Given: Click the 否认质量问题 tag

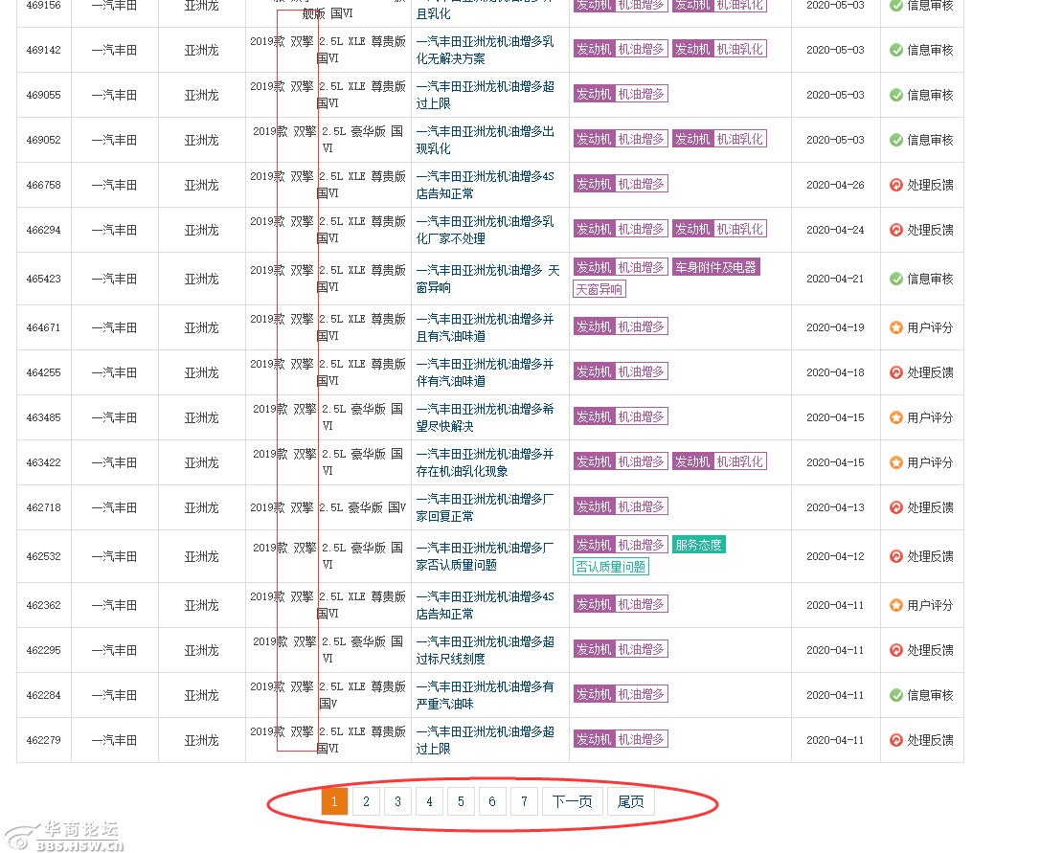Looking at the screenshot, I should pos(611,567).
